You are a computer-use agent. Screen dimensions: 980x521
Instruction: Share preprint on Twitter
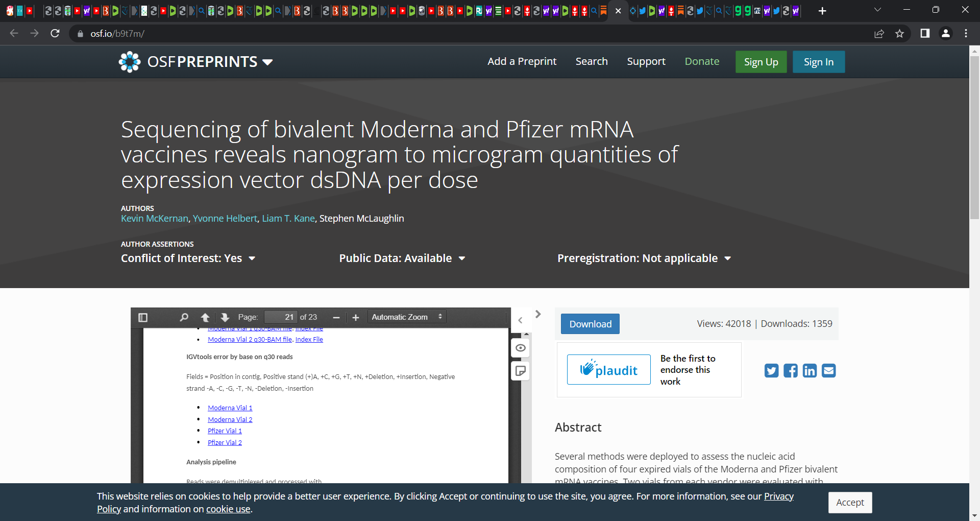pos(771,370)
